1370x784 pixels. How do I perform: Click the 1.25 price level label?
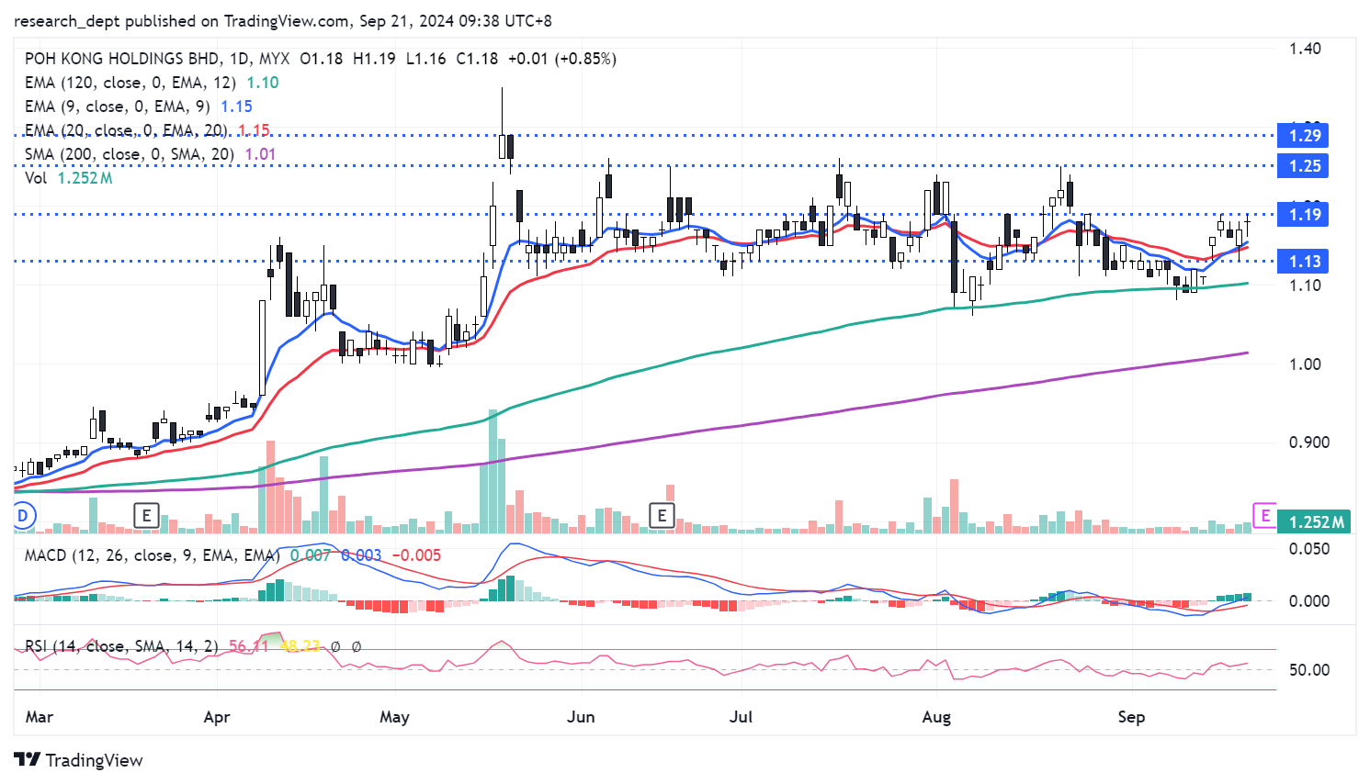click(1305, 166)
